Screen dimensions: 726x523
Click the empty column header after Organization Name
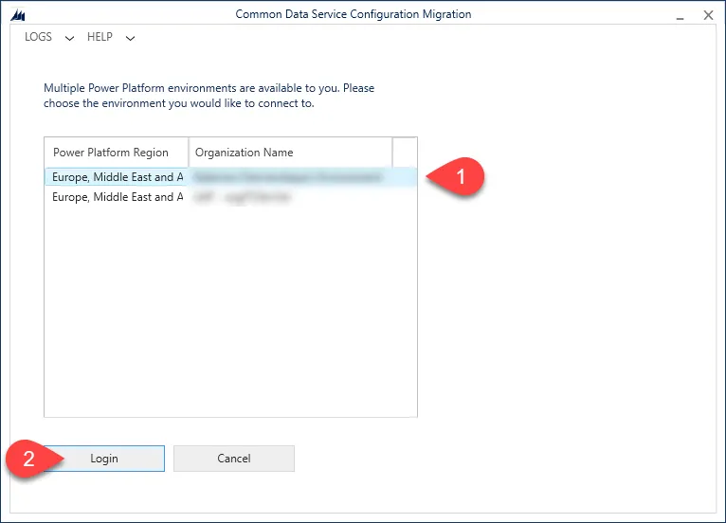pyautogui.click(x=405, y=153)
